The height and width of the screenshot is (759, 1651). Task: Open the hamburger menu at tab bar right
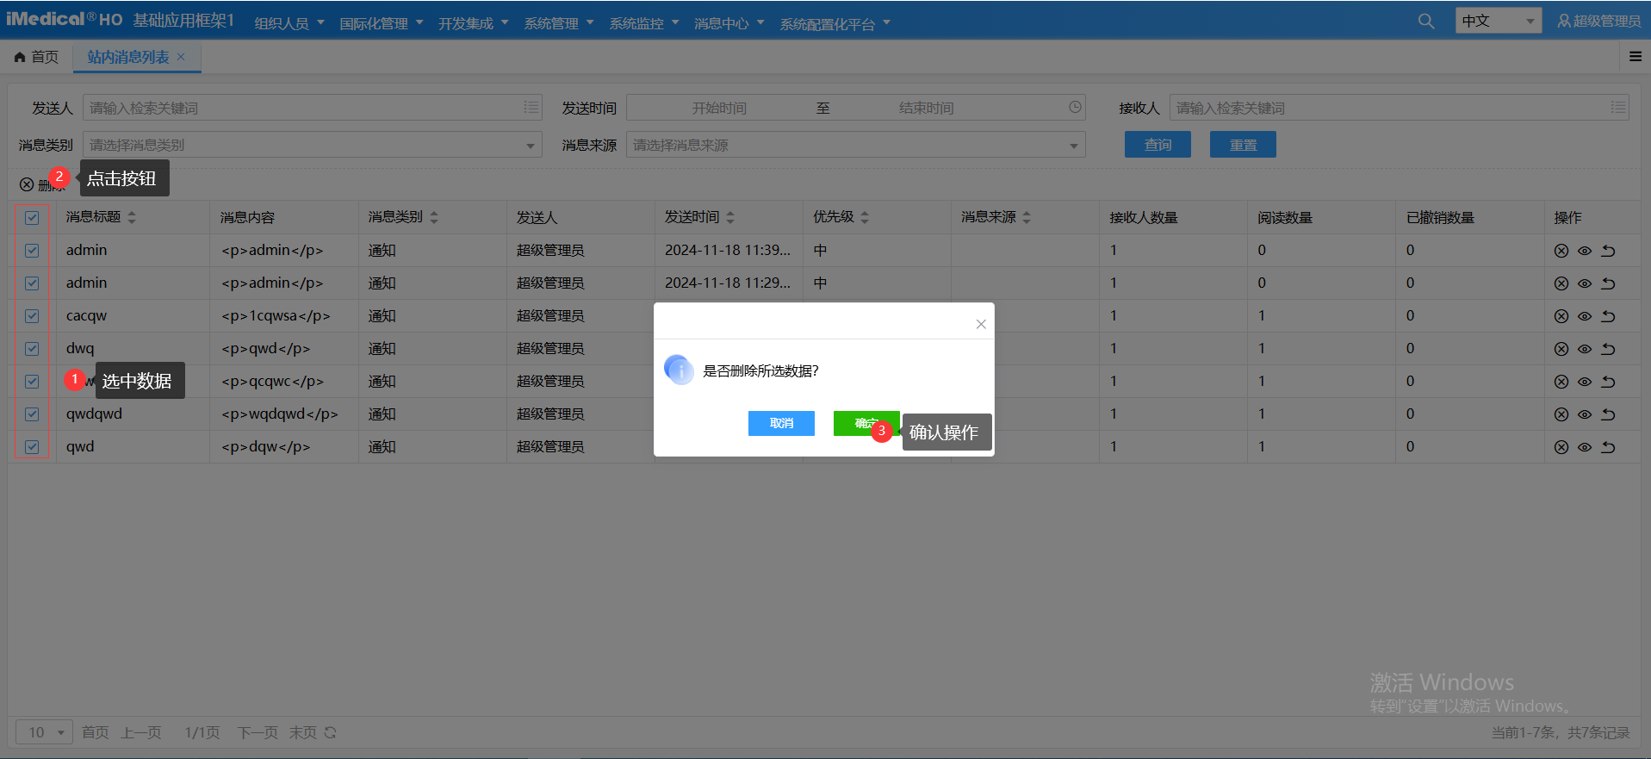coord(1635,56)
